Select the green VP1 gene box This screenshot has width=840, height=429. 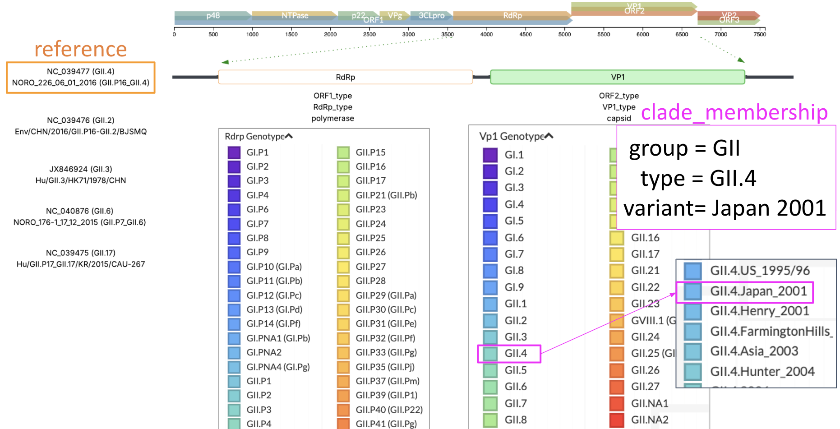click(617, 77)
